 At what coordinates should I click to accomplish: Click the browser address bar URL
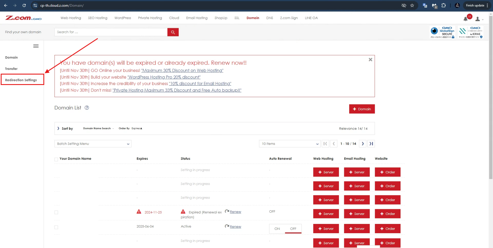[62, 6]
